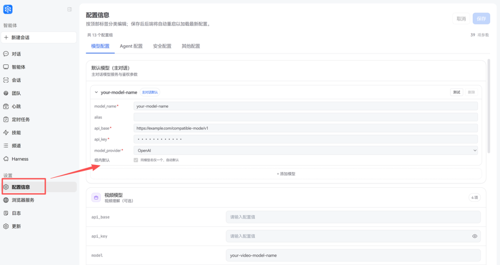Click the 共 13 个配置组 text

(100, 35)
